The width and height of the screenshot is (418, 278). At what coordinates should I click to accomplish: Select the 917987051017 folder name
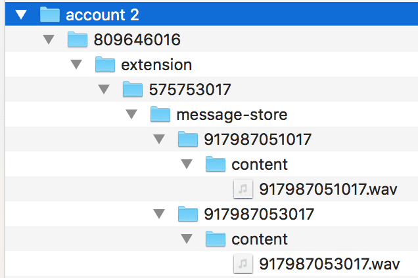coord(258,140)
